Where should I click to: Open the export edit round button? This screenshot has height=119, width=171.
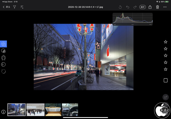click(x=166, y=97)
